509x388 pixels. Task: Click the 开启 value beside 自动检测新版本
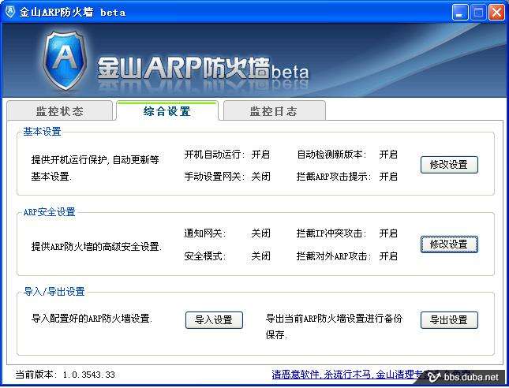pos(388,154)
